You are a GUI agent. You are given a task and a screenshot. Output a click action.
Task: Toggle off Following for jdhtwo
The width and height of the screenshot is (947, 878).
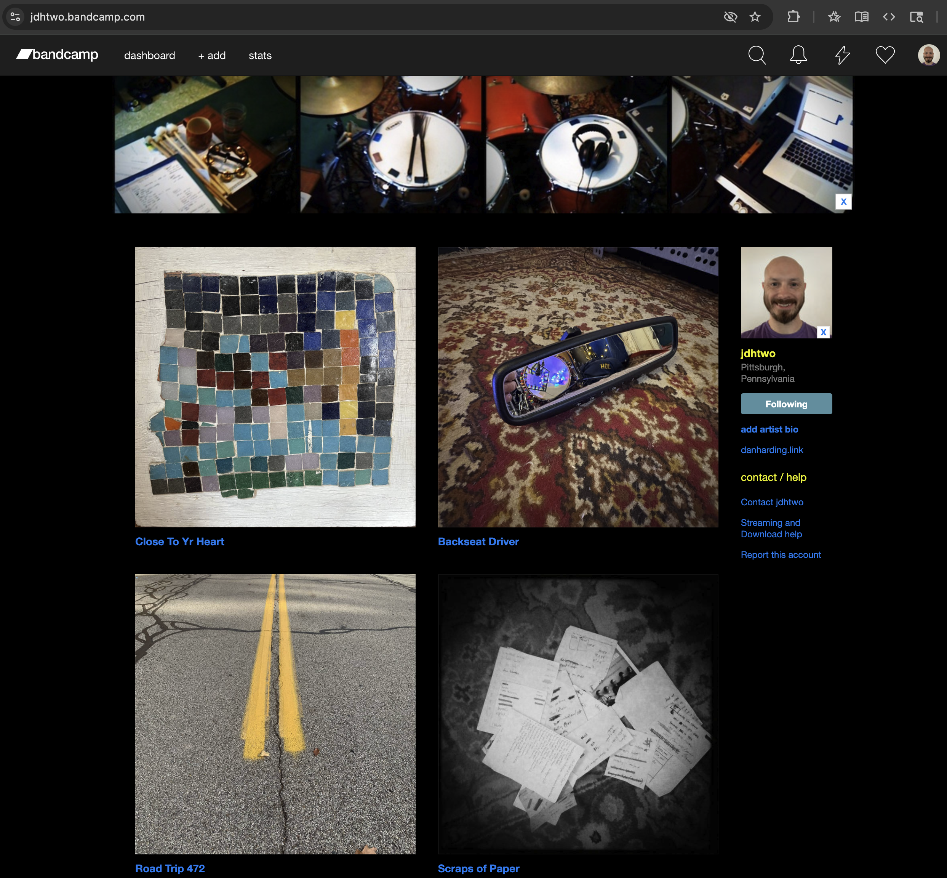click(786, 403)
